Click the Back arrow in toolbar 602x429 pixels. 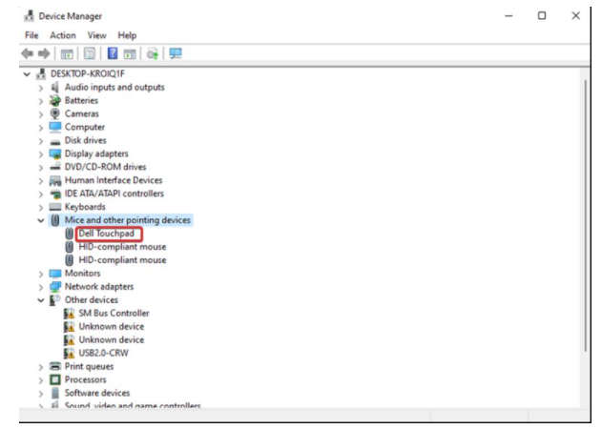26,55
